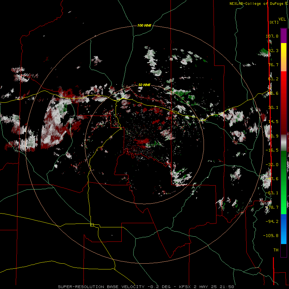Click the 92.3 velocity scale value
The image size is (289, 289).
click(273, 50)
